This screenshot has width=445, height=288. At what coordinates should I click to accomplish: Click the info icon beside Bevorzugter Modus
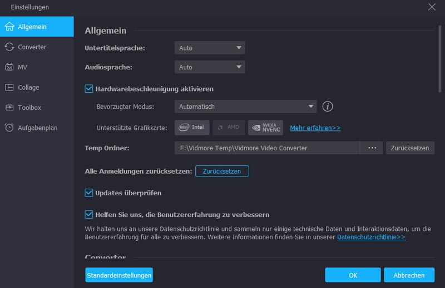coord(328,107)
